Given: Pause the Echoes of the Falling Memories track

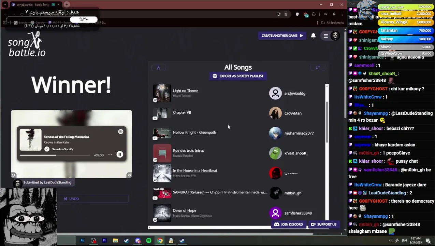Looking at the screenshot, I should click(x=120, y=154).
